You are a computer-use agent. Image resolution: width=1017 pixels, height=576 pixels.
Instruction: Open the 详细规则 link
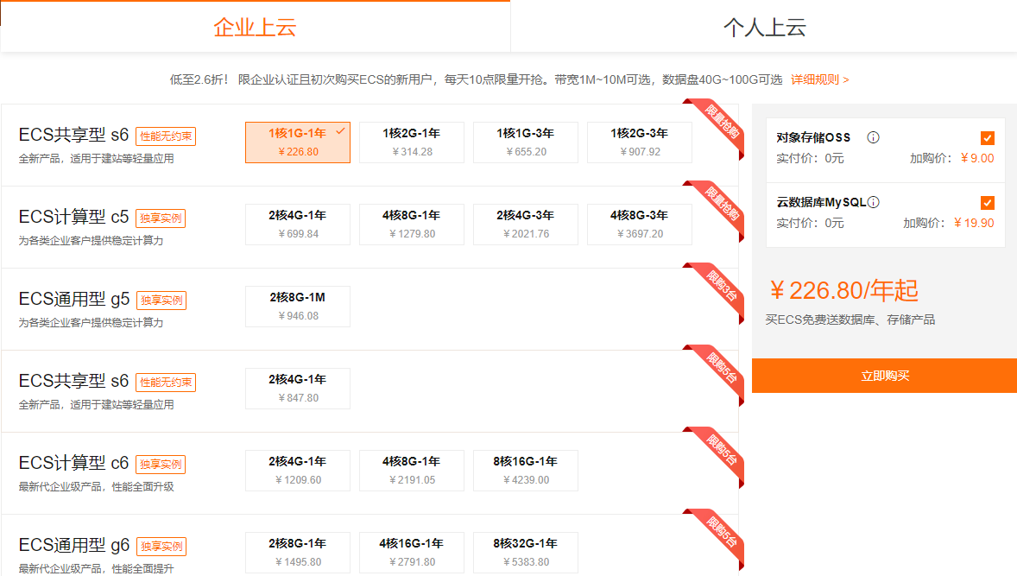pos(820,79)
